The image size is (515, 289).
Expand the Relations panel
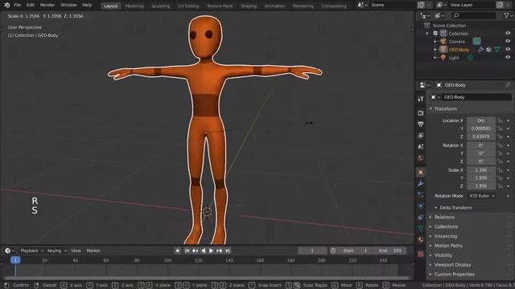[444, 218]
